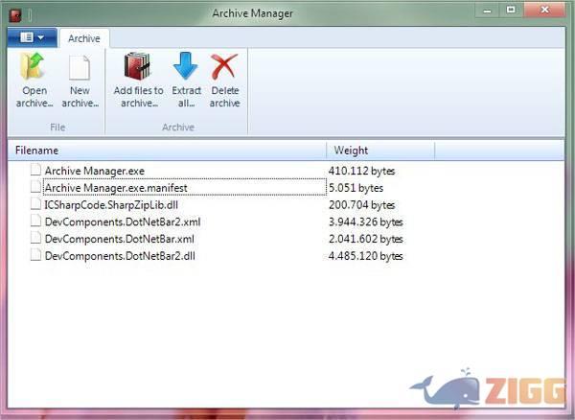Minimize the Archive Manager window

(x=487, y=11)
